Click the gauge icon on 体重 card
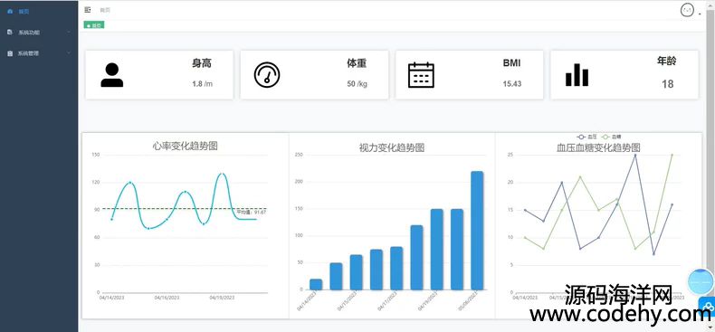This screenshot has width=715, height=332. [267, 75]
